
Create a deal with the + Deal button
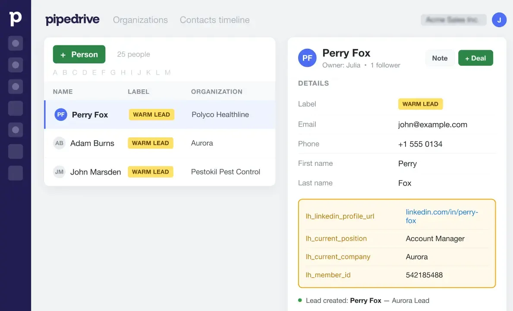pyautogui.click(x=475, y=58)
